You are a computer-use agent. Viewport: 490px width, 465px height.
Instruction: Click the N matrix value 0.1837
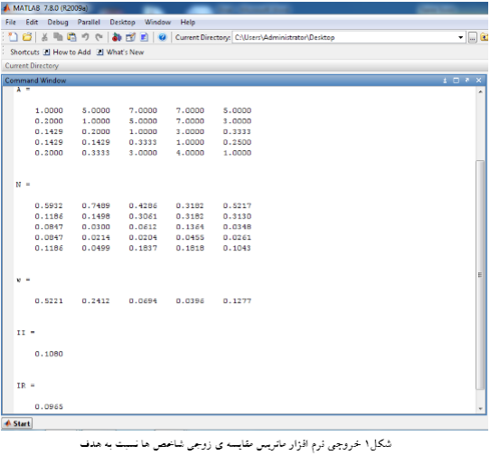tap(143, 248)
